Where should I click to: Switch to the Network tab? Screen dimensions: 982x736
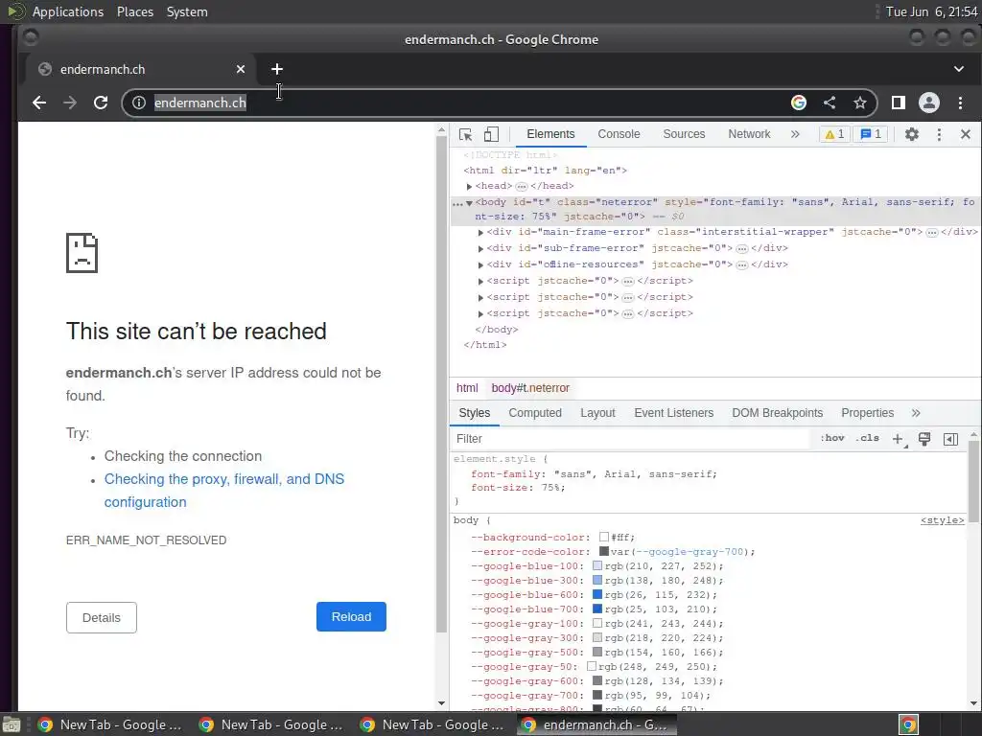pos(749,134)
